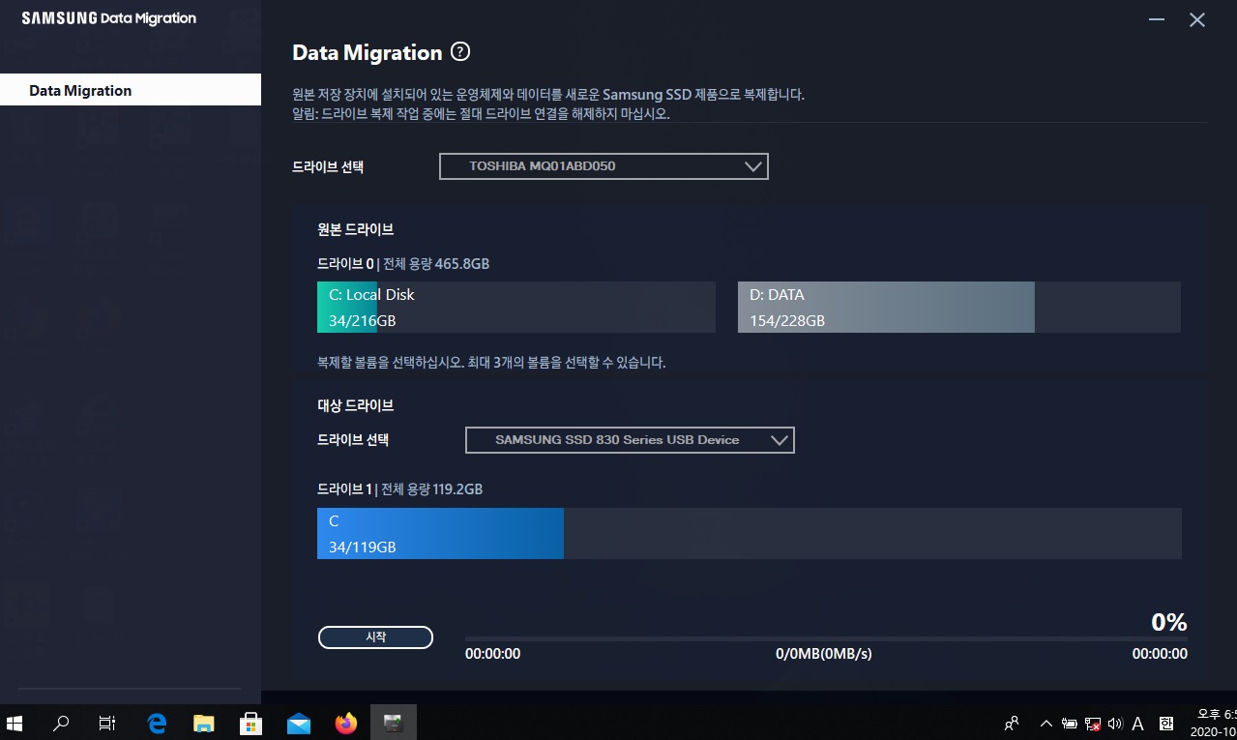Open the SAMSUNG SSD 830 Series target dropdown
Screen dimensions: 1237x740
tap(630, 440)
